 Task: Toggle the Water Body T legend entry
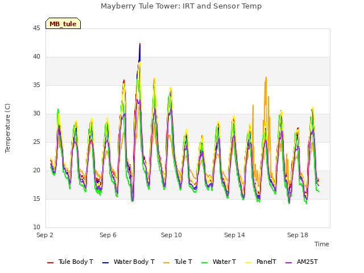tap(129, 262)
